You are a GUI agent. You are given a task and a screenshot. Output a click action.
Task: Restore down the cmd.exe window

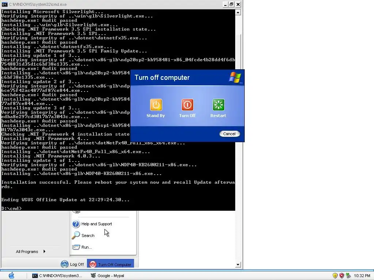(x=231, y=4)
